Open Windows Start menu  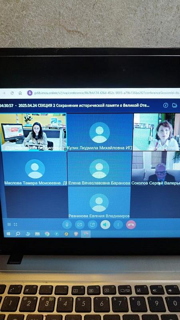(8, 234)
